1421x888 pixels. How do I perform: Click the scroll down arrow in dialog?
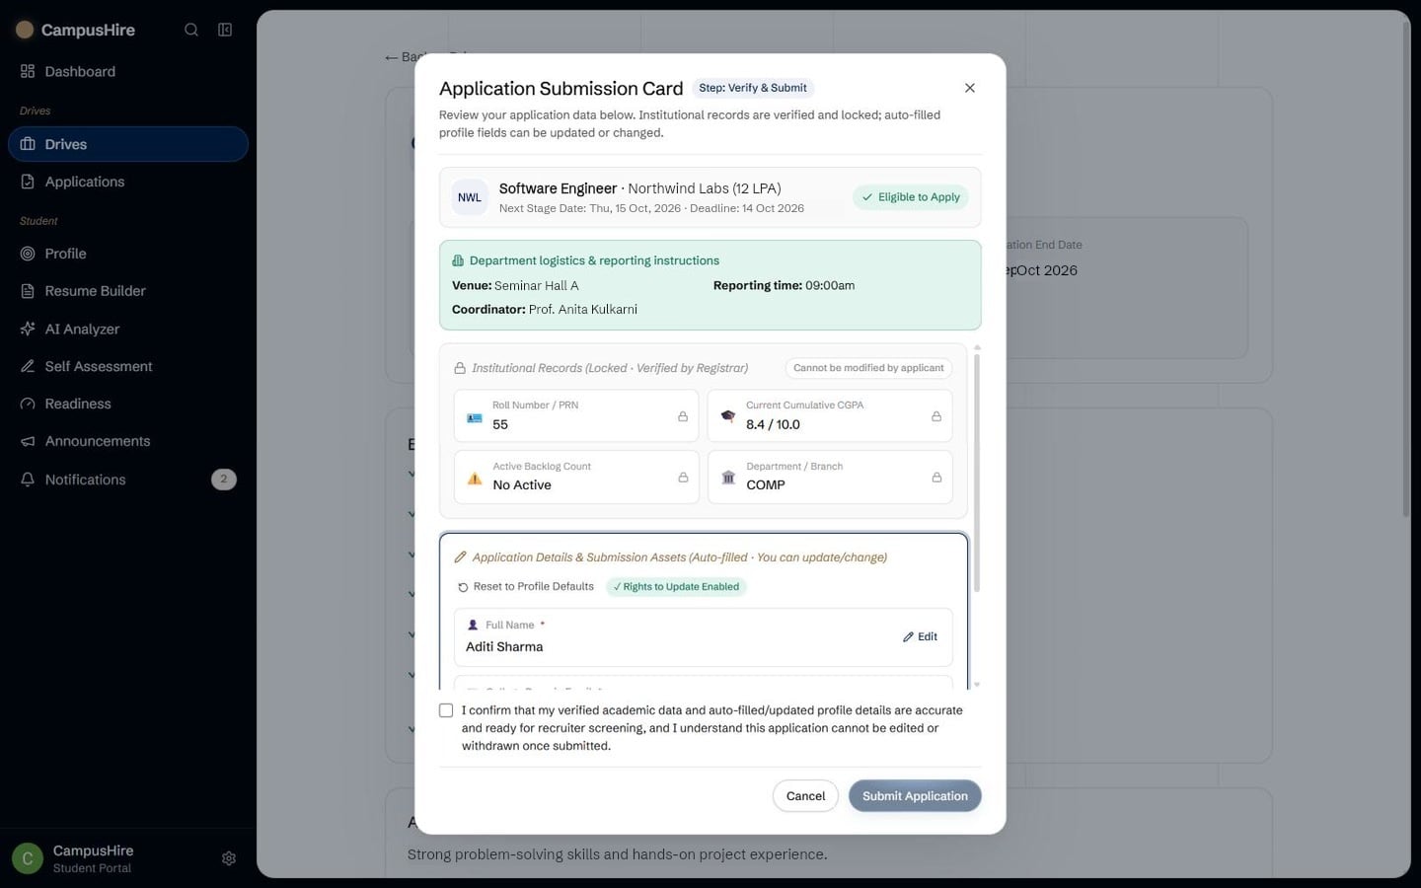(x=977, y=685)
